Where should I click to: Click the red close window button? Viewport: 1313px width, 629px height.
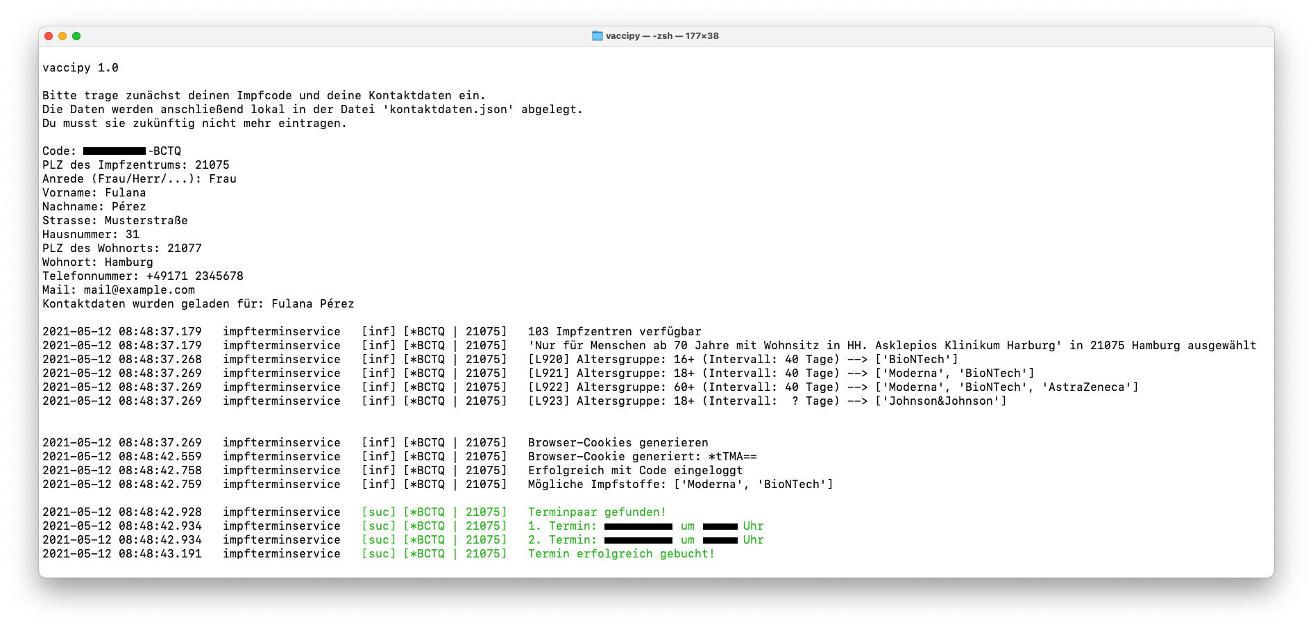pos(49,36)
